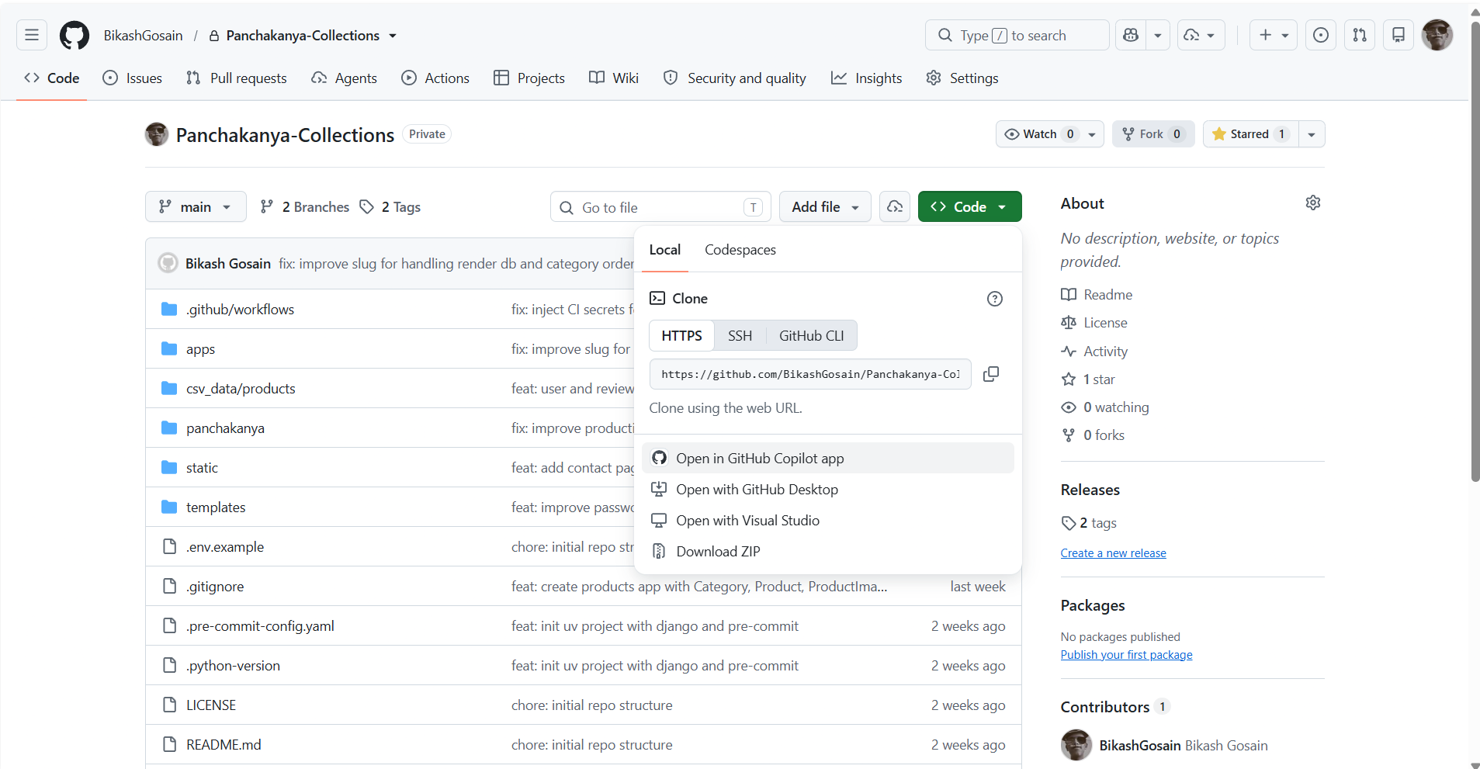Open issues inbox icon in header
The height and width of the screenshot is (769, 1480).
(1321, 35)
